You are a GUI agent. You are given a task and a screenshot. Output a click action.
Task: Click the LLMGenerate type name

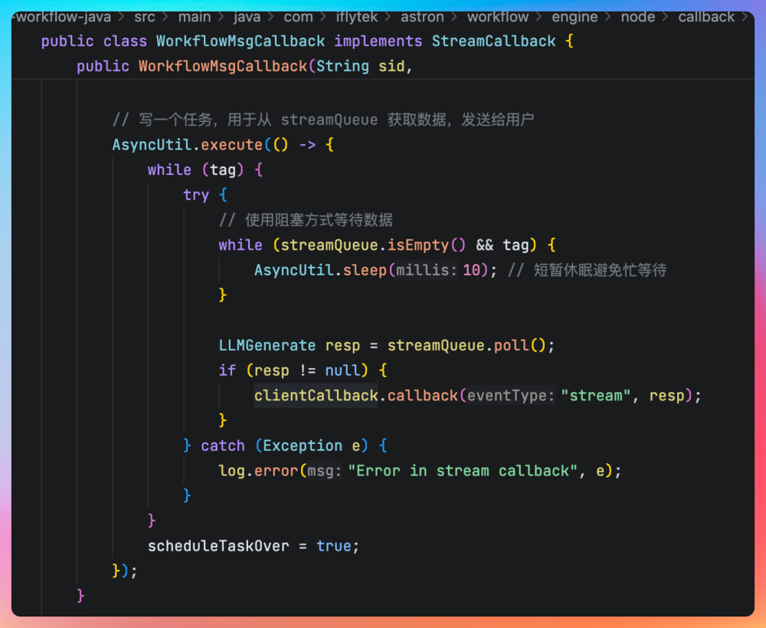click(x=267, y=345)
